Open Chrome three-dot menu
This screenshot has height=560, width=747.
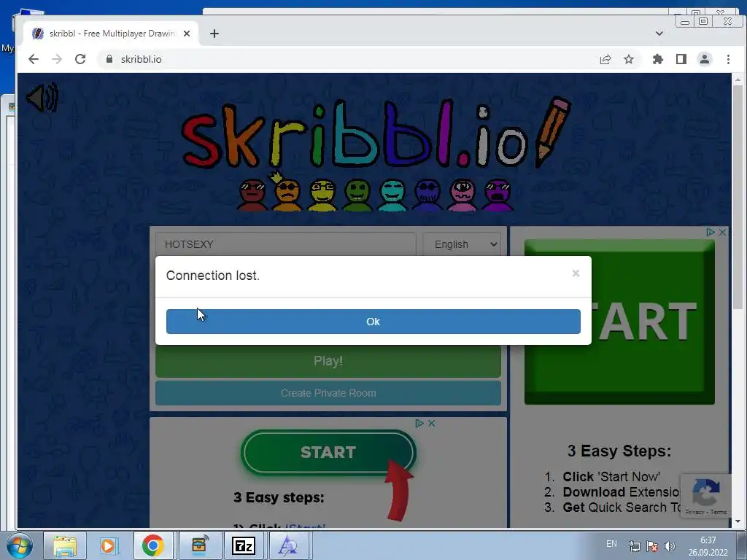pos(728,59)
